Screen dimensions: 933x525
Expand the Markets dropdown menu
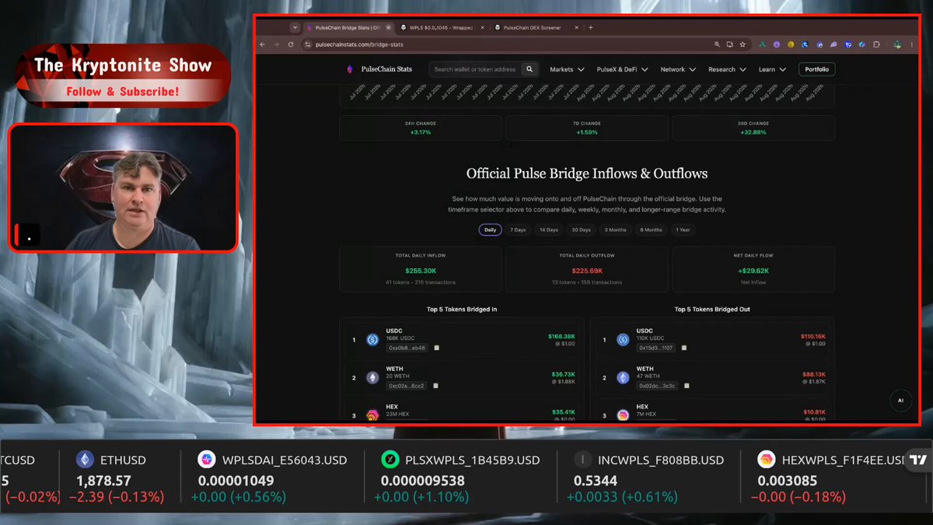pyautogui.click(x=567, y=69)
